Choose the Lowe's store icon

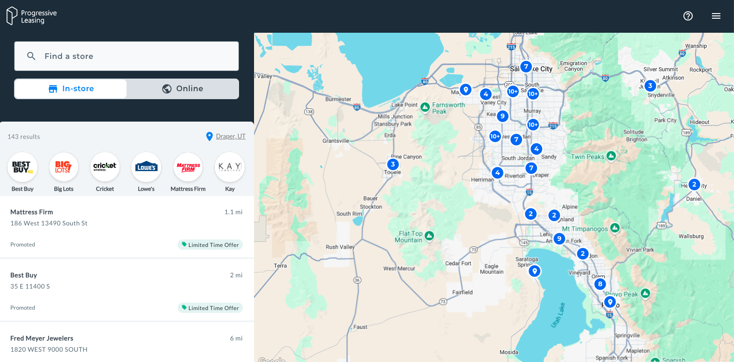click(x=146, y=167)
